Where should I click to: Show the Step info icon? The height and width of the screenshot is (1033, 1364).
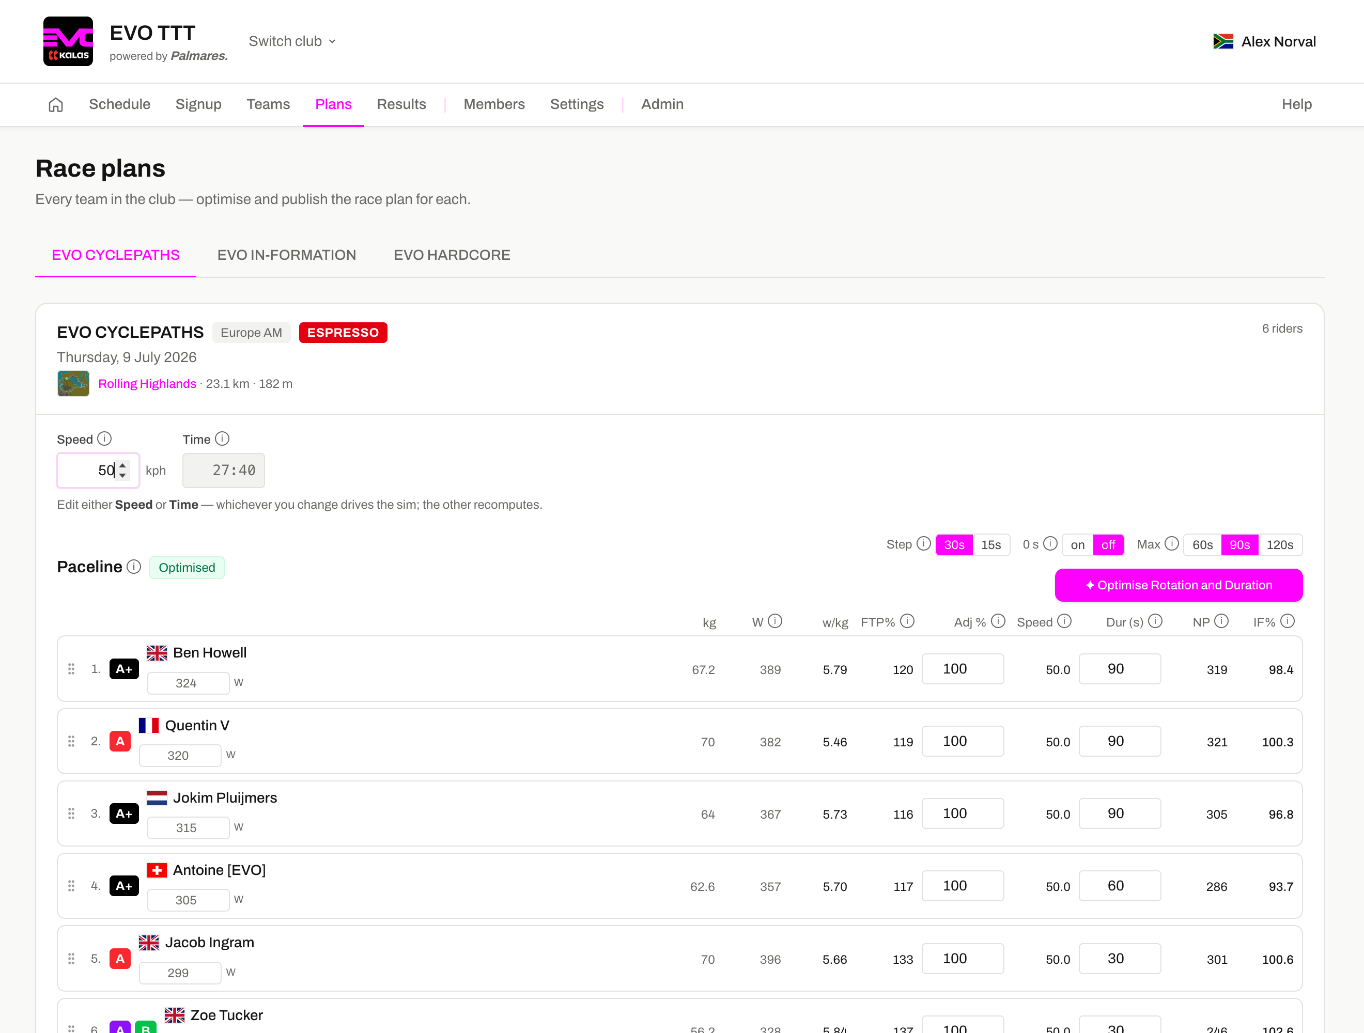pyautogui.click(x=924, y=544)
